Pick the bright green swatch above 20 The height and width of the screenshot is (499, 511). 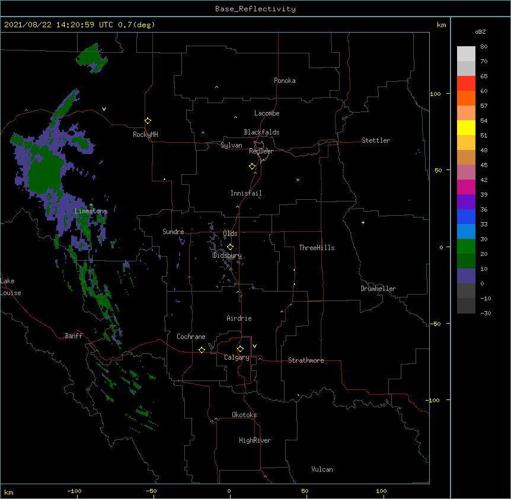(466, 247)
